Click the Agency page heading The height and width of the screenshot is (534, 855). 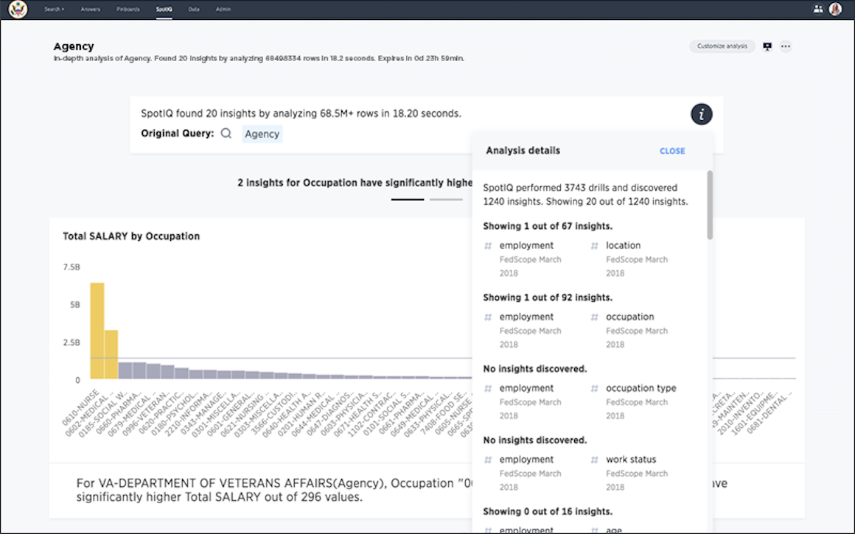point(74,46)
